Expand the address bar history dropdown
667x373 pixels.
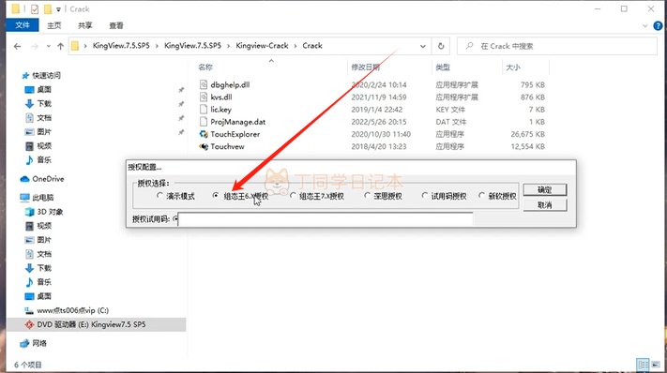click(423, 46)
